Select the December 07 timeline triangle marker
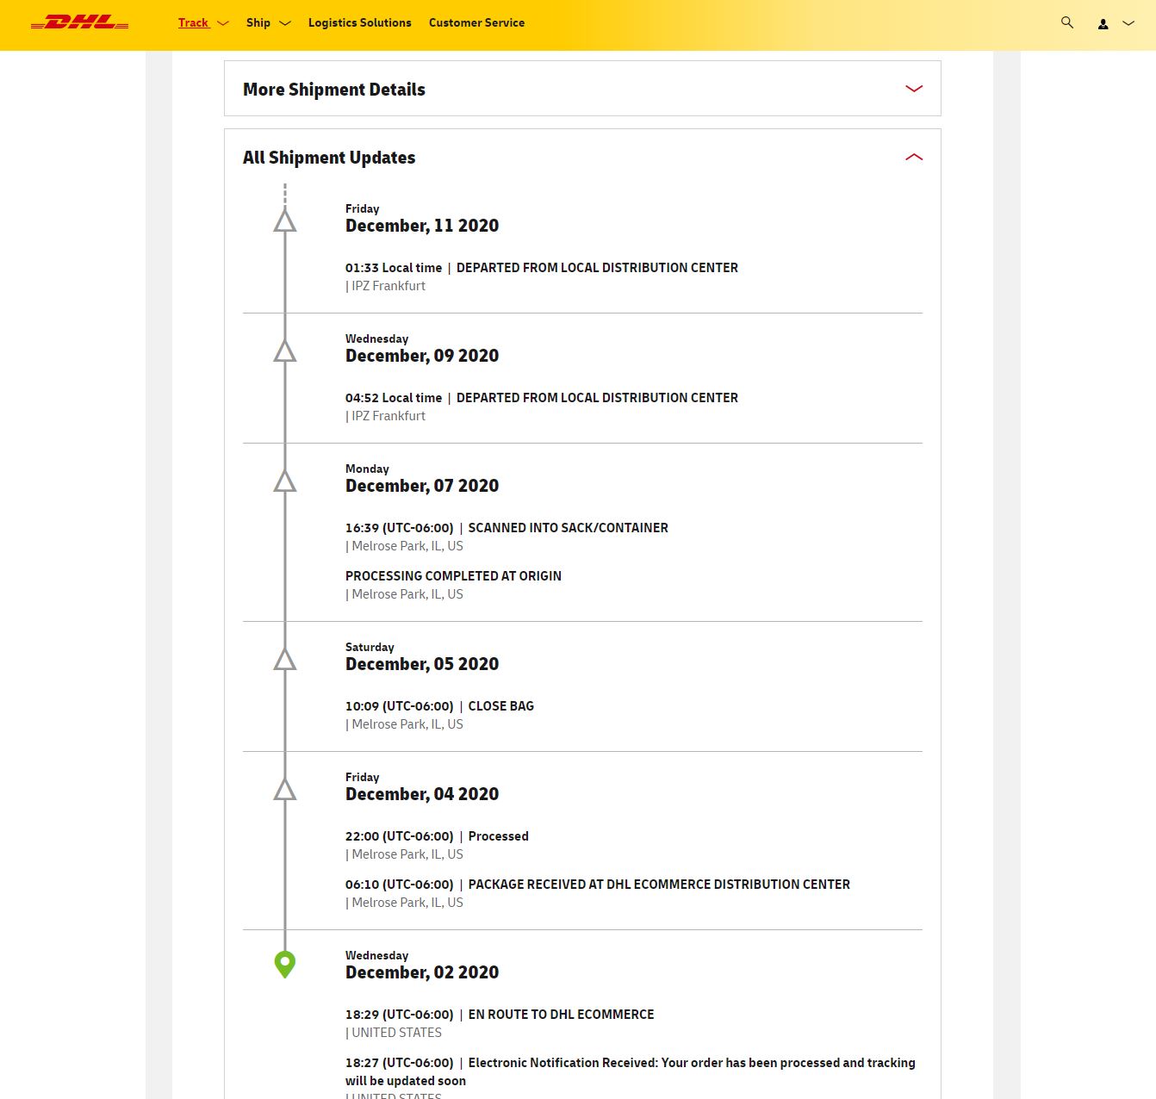Viewport: 1156px width, 1099px height. coord(285,481)
